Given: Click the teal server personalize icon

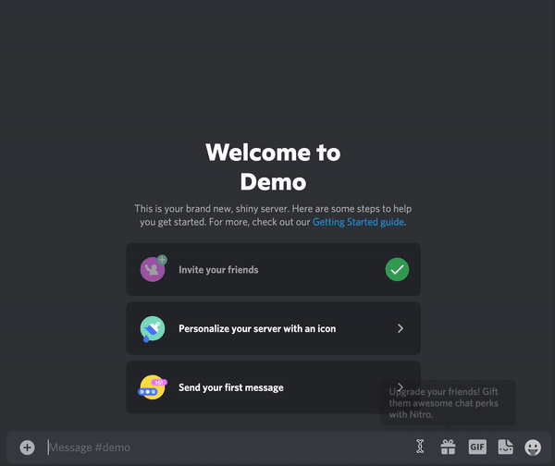Looking at the screenshot, I should click(153, 328).
